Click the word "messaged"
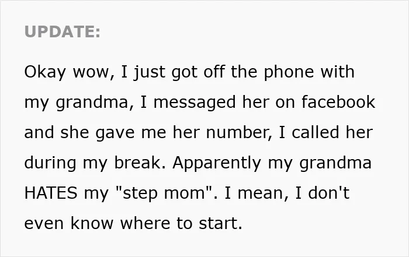Image resolution: width=409 pixels, height=257 pixels. tap(195, 103)
